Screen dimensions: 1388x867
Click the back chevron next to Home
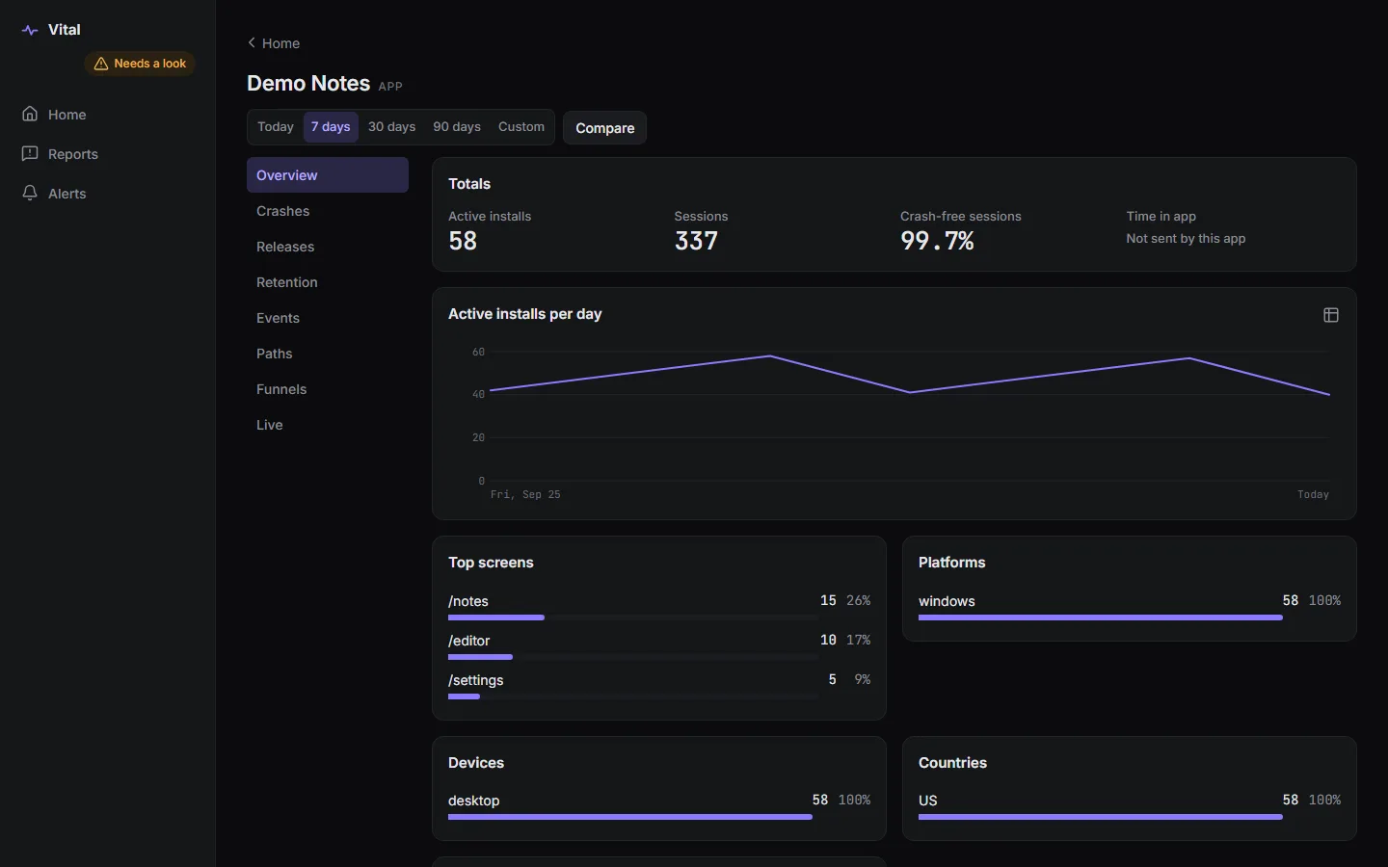pos(252,42)
